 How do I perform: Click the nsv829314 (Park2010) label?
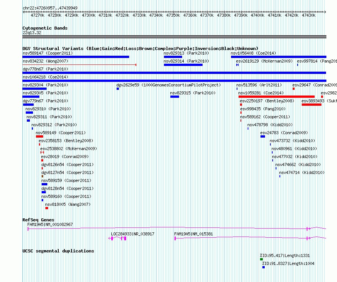186,61
